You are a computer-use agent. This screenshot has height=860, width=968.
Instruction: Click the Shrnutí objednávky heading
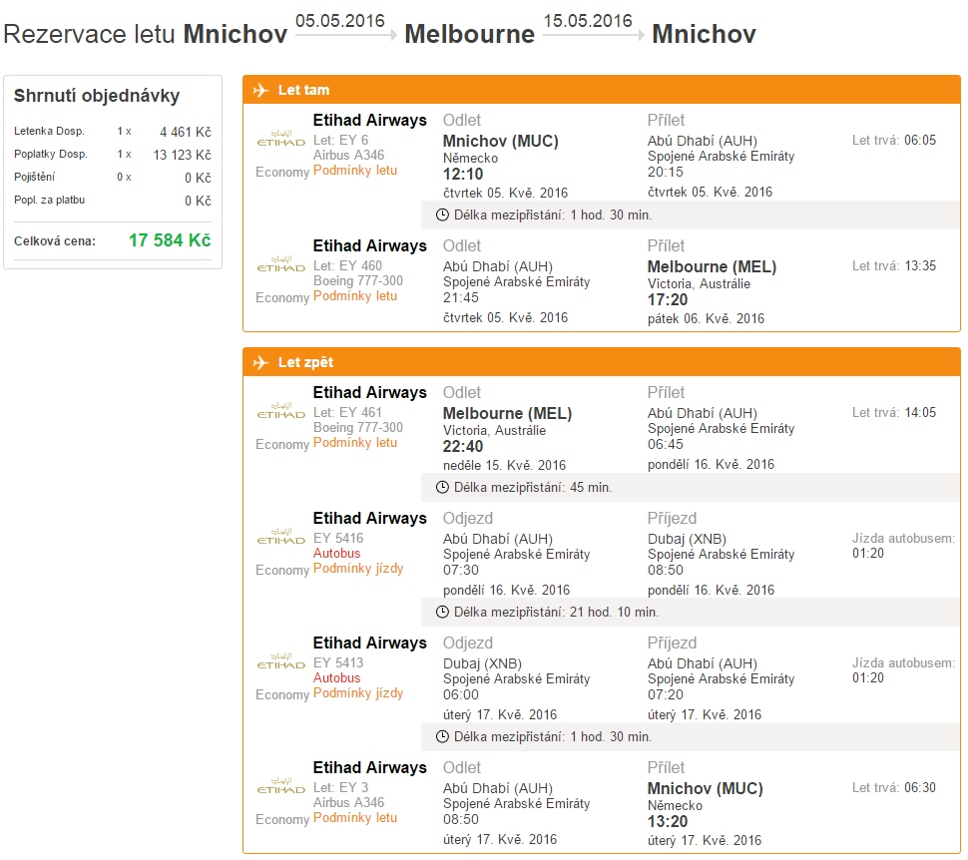[97, 96]
